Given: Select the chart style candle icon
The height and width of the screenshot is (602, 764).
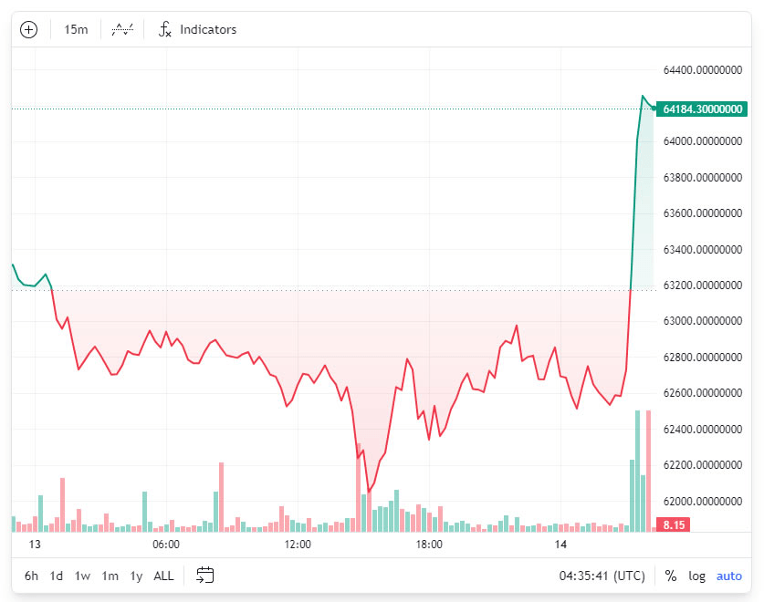Looking at the screenshot, I should click(x=121, y=28).
